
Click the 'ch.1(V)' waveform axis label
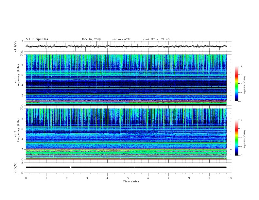16,46
